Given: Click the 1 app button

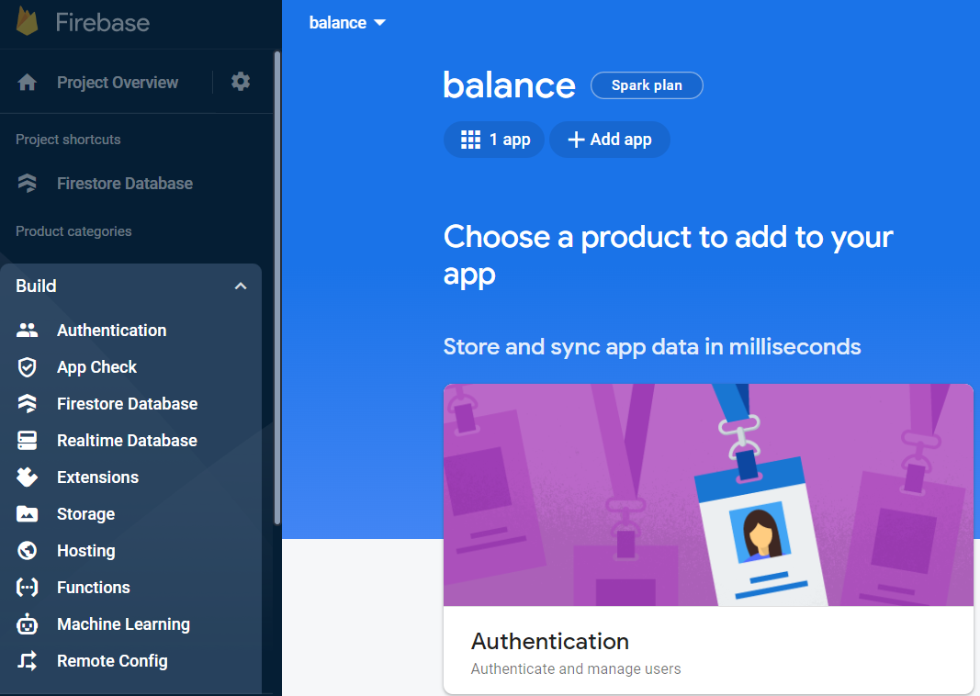Looking at the screenshot, I should point(494,140).
